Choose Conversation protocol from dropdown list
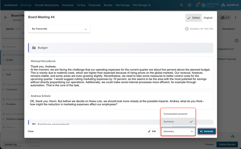241x149 pixels. [x=176, y=114]
